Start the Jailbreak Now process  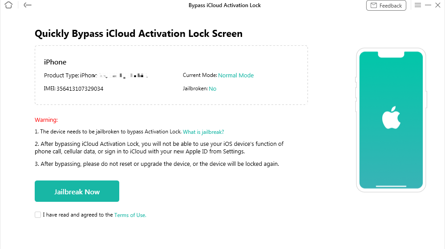(x=77, y=191)
